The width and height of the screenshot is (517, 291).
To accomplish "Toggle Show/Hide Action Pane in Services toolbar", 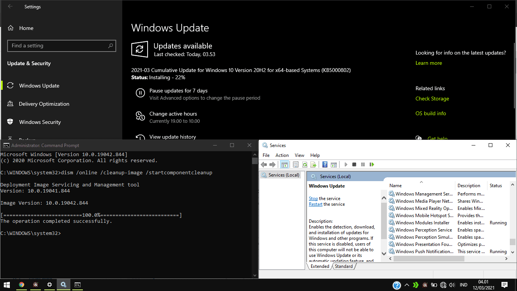I will pyautogui.click(x=334, y=164).
